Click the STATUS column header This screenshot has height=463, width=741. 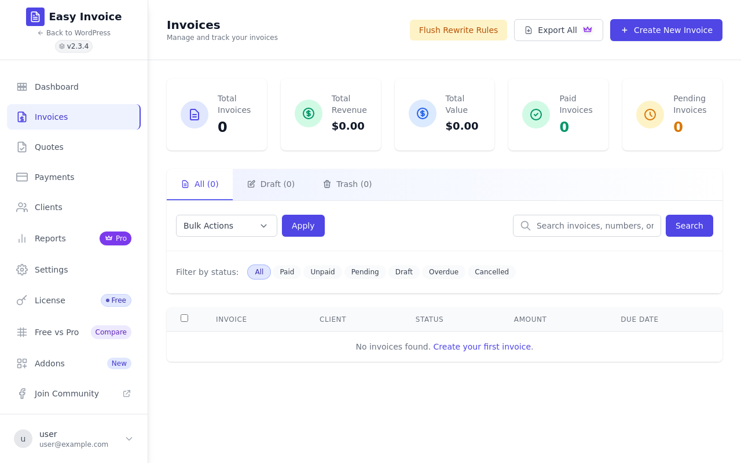430,319
